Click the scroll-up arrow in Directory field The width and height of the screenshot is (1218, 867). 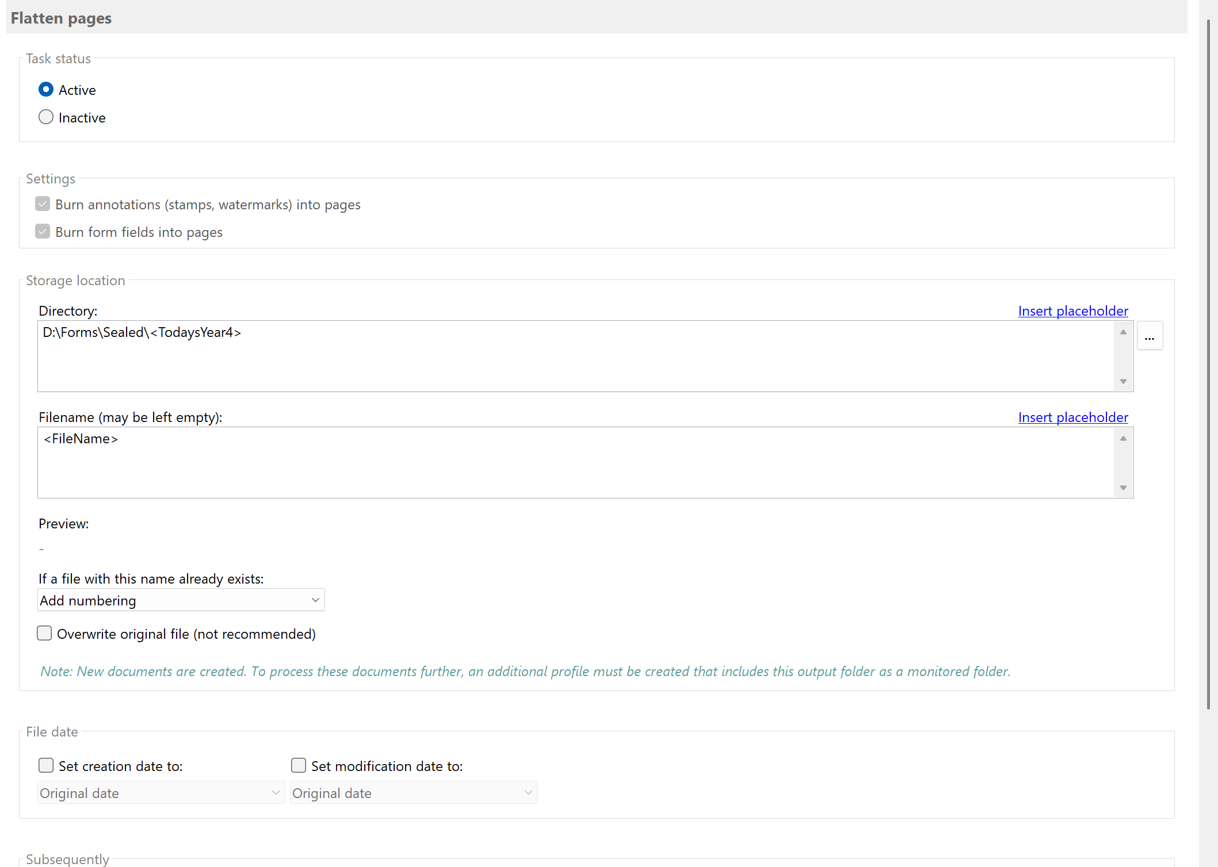click(1122, 332)
